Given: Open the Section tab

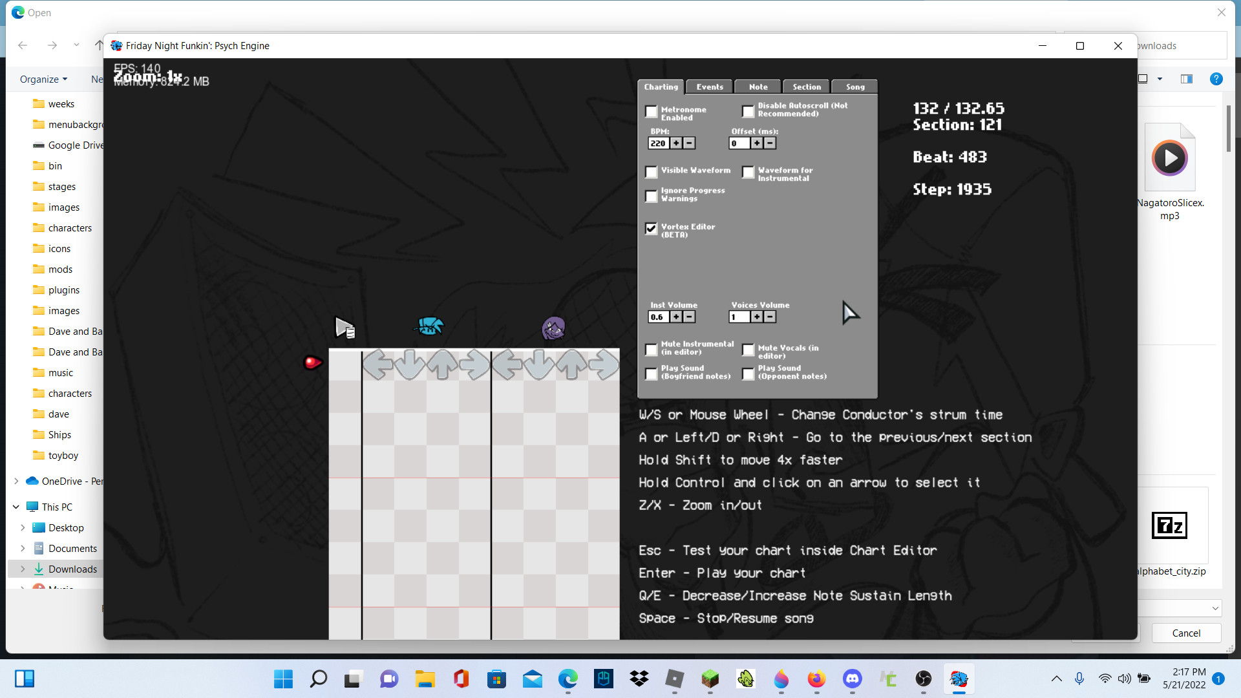Looking at the screenshot, I should click(x=805, y=87).
